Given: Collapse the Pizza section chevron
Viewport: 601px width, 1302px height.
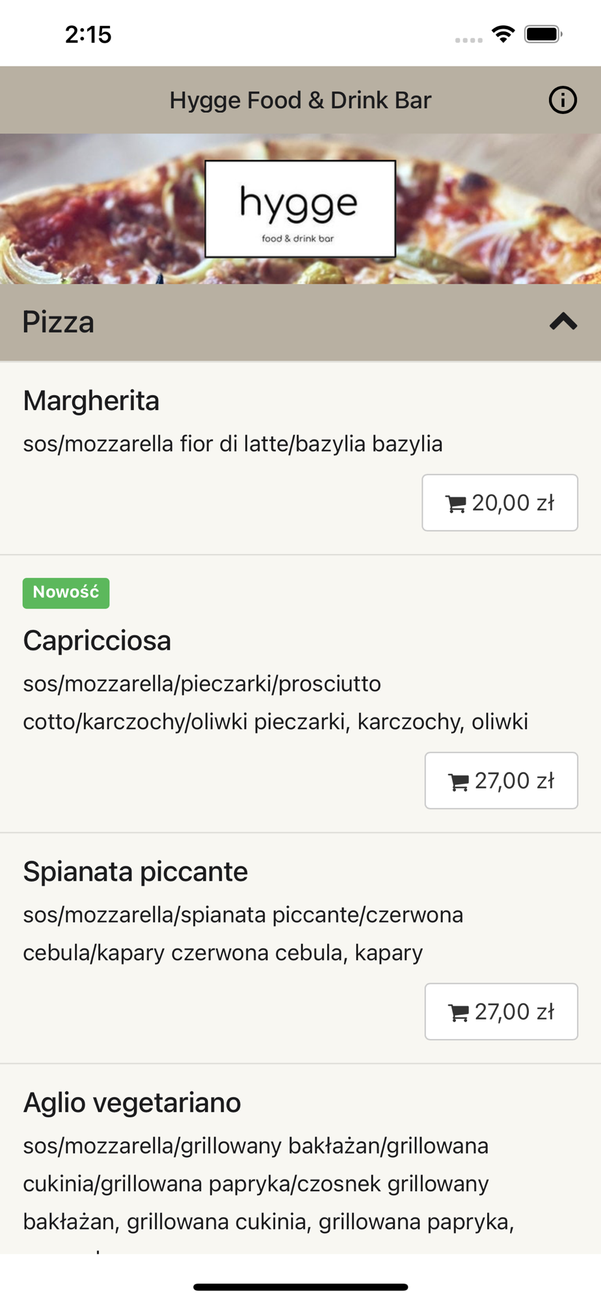Looking at the screenshot, I should pos(563,322).
